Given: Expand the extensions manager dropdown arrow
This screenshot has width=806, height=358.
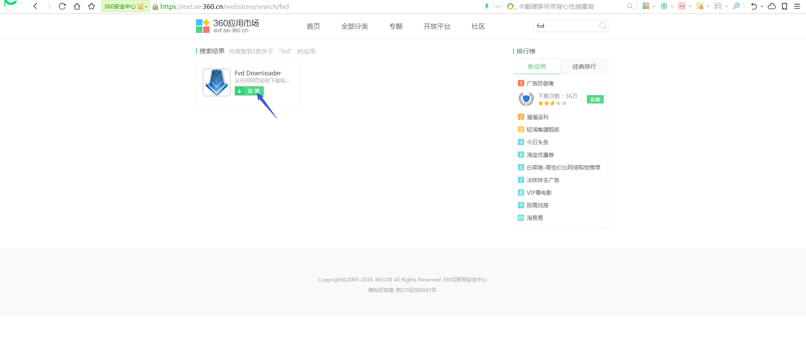Looking at the screenshot, I should click(654, 6).
